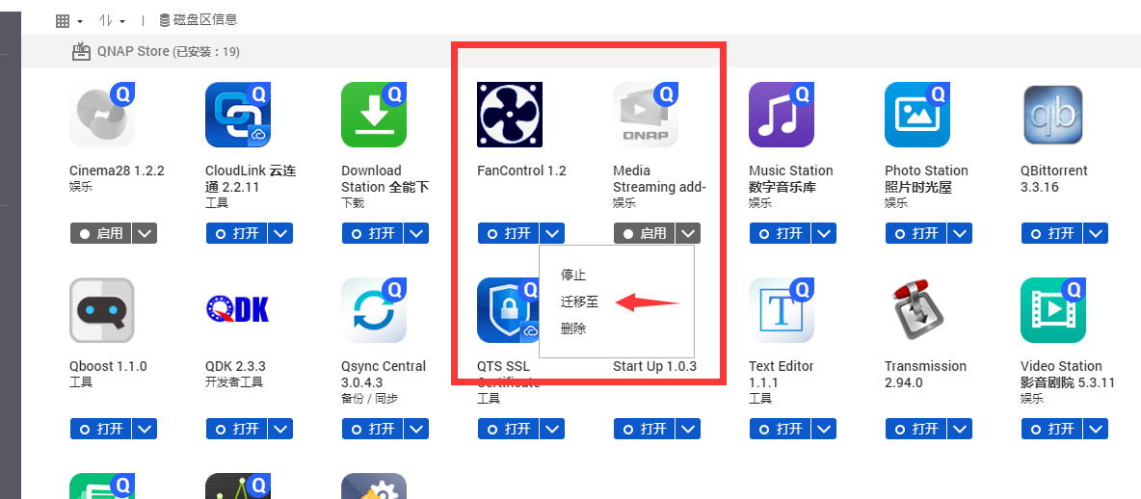Open Text Editor with 打开 button

[x=781, y=430]
